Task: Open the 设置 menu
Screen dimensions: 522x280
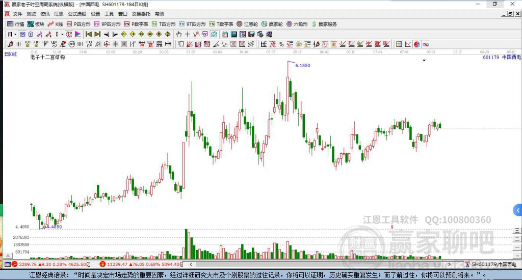Action: [x=95, y=14]
